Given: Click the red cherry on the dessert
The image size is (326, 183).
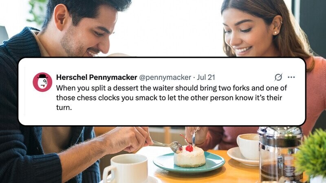Looking at the screenshot, I should [x=189, y=148].
